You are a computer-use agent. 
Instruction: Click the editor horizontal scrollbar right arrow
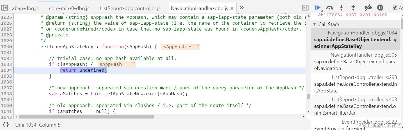click(304, 117)
